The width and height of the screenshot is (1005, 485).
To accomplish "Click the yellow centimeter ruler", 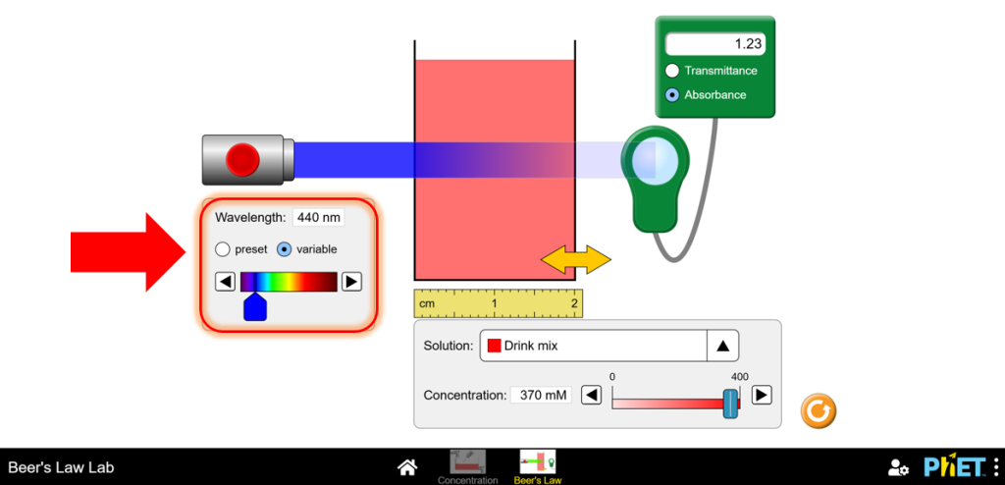I will (498, 302).
